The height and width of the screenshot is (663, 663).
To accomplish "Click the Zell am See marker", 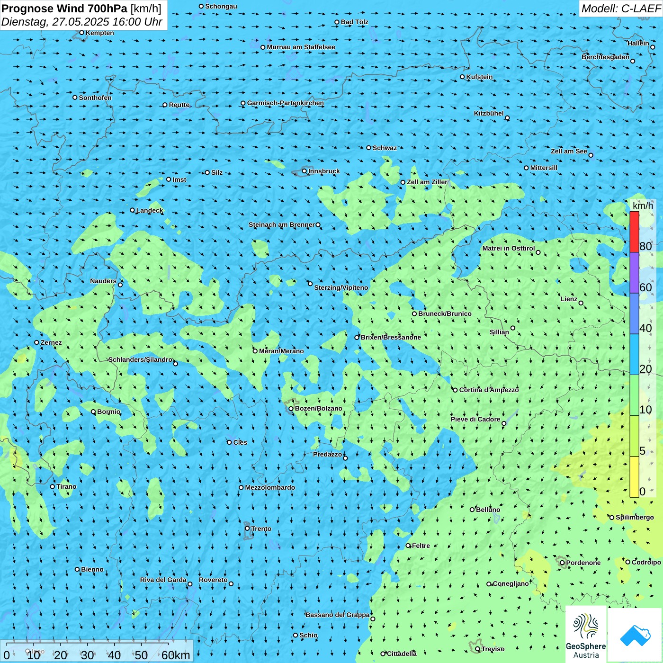I will (591, 155).
